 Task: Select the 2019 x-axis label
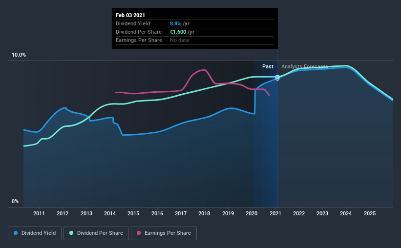pos(228,213)
